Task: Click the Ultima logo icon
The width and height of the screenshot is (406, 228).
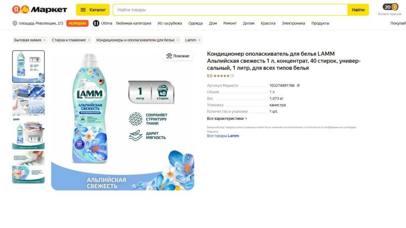Action: click(96, 23)
